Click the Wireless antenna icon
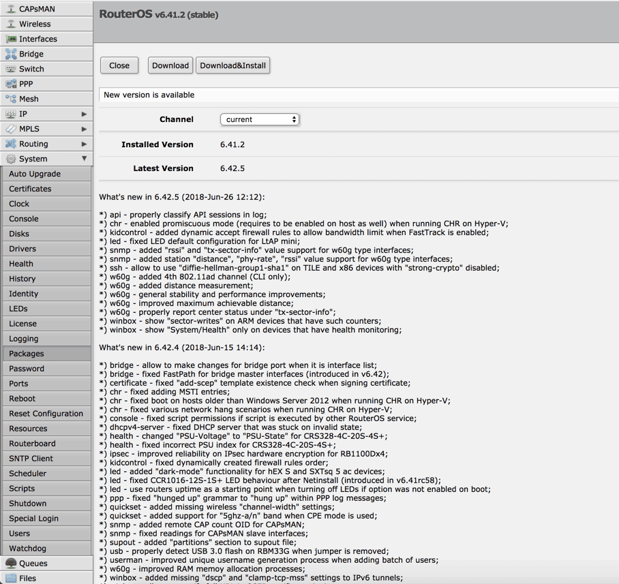The width and height of the screenshot is (619, 584). point(11,24)
